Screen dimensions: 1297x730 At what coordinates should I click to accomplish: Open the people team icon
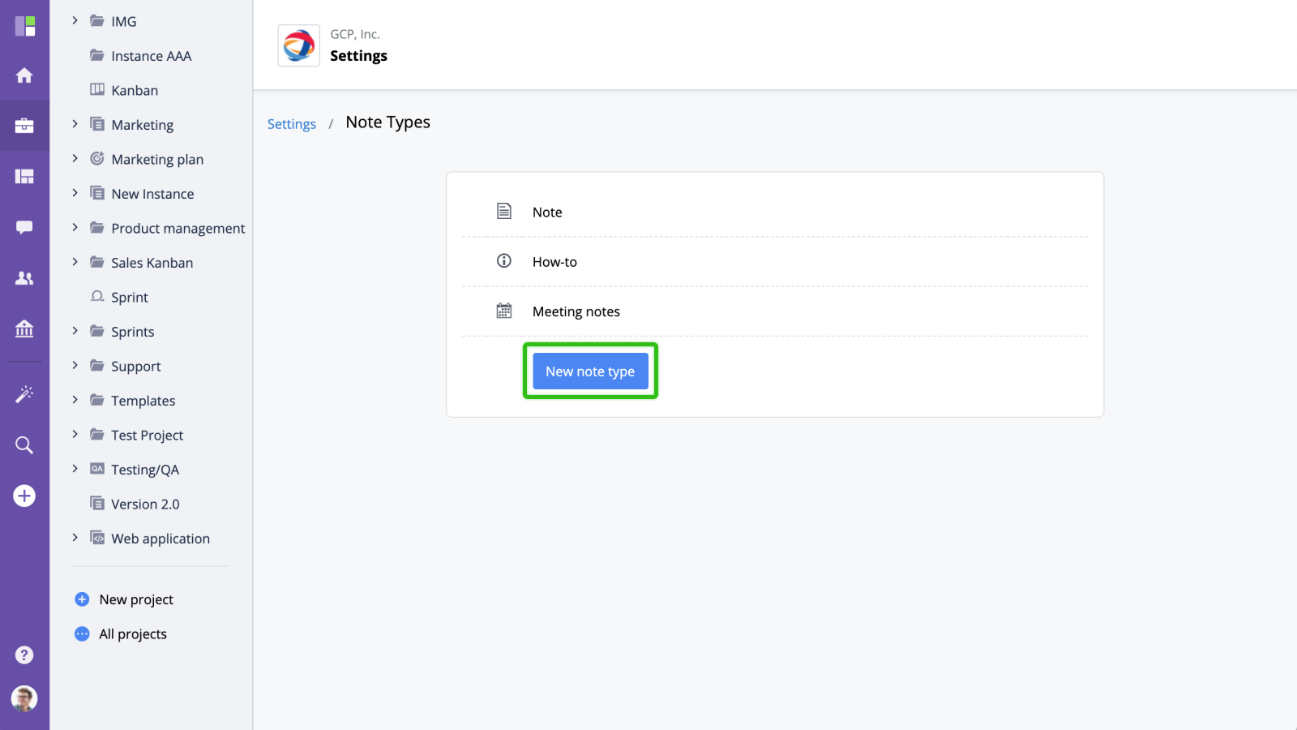pos(24,278)
